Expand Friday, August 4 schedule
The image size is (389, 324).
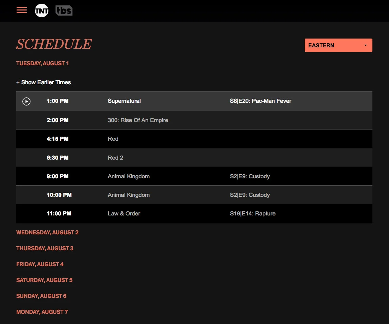point(40,264)
